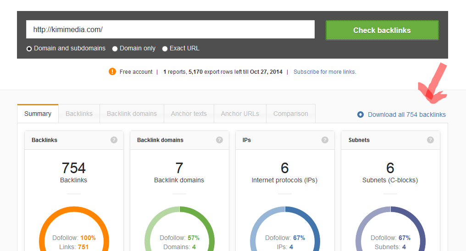Click the URL input field

tap(170, 29)
